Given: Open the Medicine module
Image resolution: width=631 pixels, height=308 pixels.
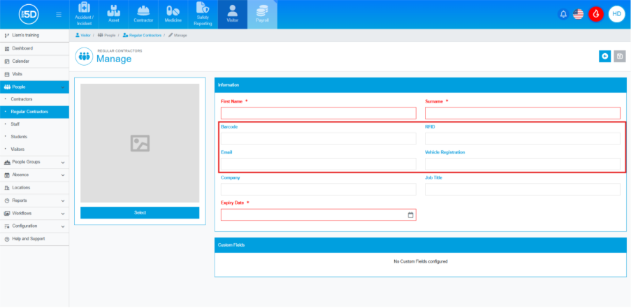Looking at the screenshot, I should coord(173,14).
